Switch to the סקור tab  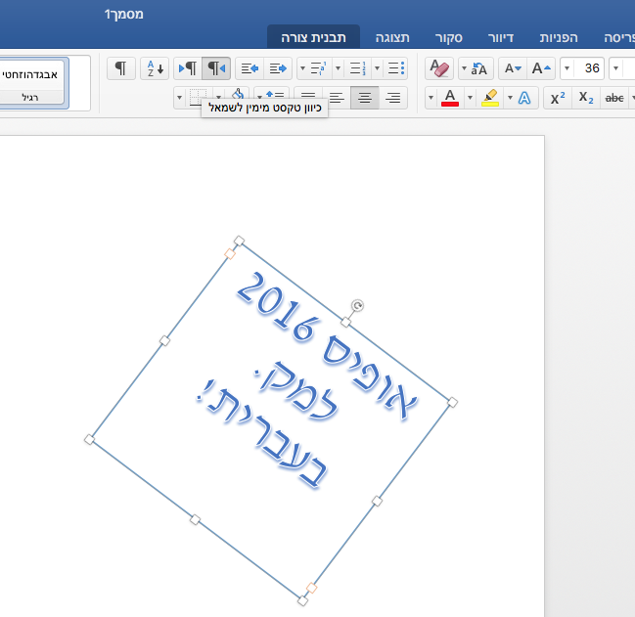[x=449, y=37]
